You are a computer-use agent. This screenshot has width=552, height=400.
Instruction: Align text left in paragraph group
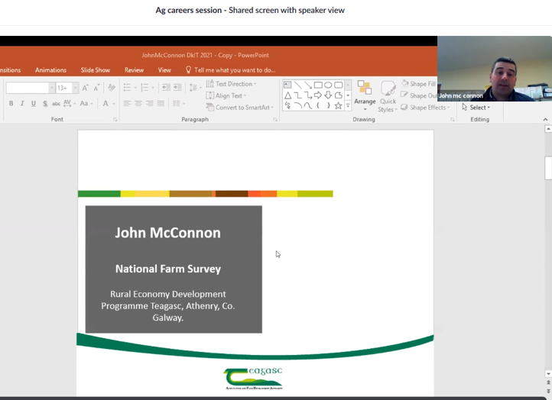click(127, 103)
